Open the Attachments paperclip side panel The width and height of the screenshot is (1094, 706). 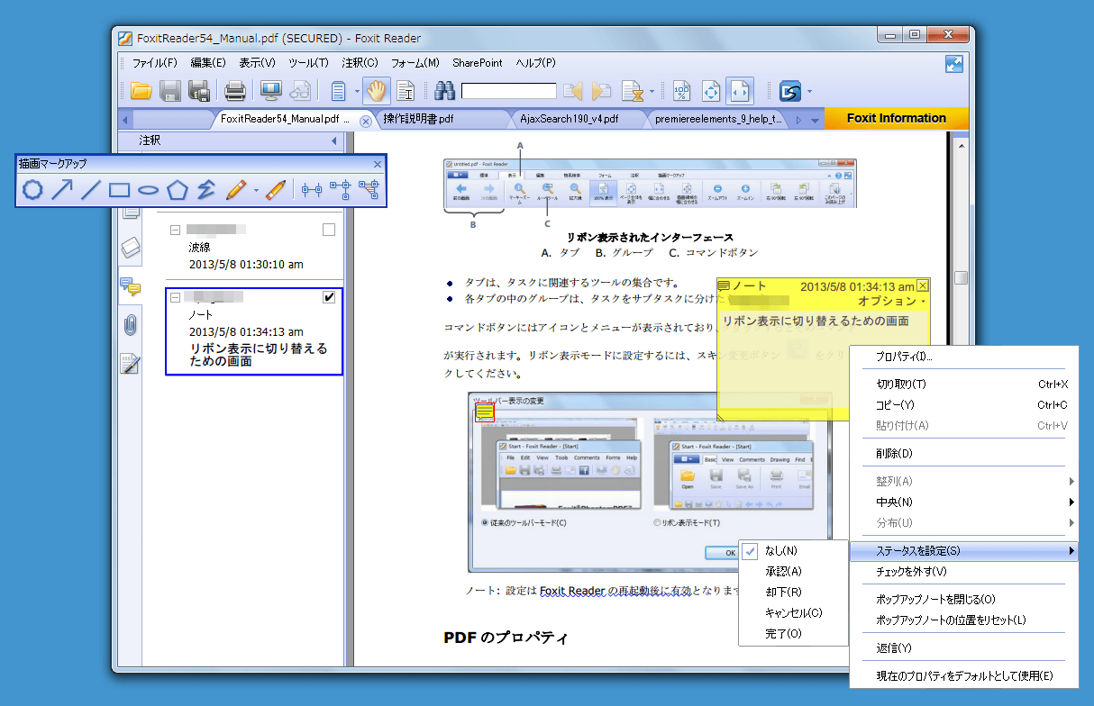point(131,325)
